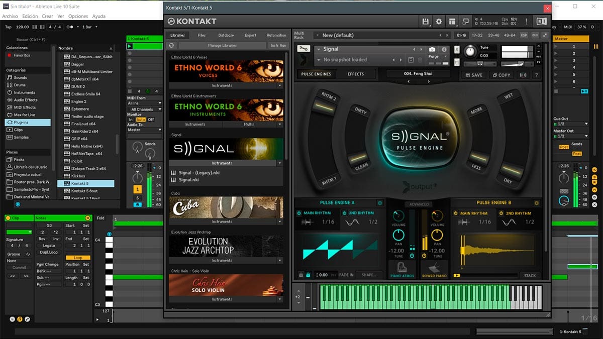Image resolution: width=603 pixels, height=339 pixels.
Task: Click the Piano Atmos sound source
Action: click(401, 269)
